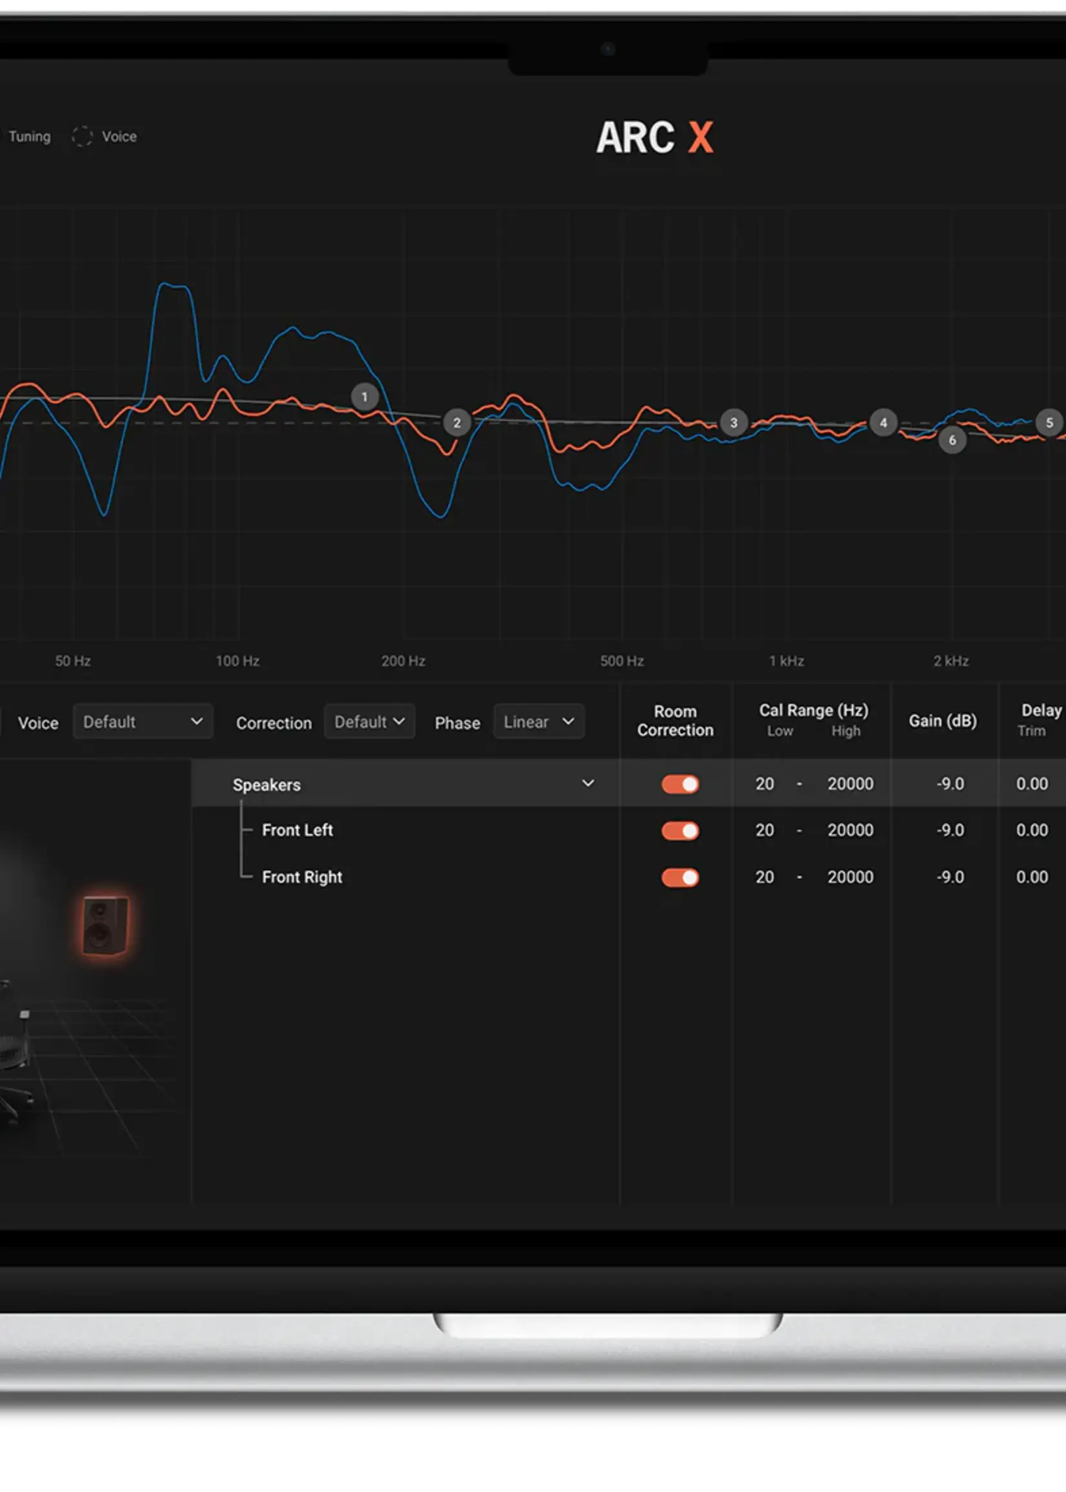Edit Speakers Gain value -9.0
Image resolution: width=1066 pixels, height=1492 pixels.
pyautogui.click(x=950, y=783)
